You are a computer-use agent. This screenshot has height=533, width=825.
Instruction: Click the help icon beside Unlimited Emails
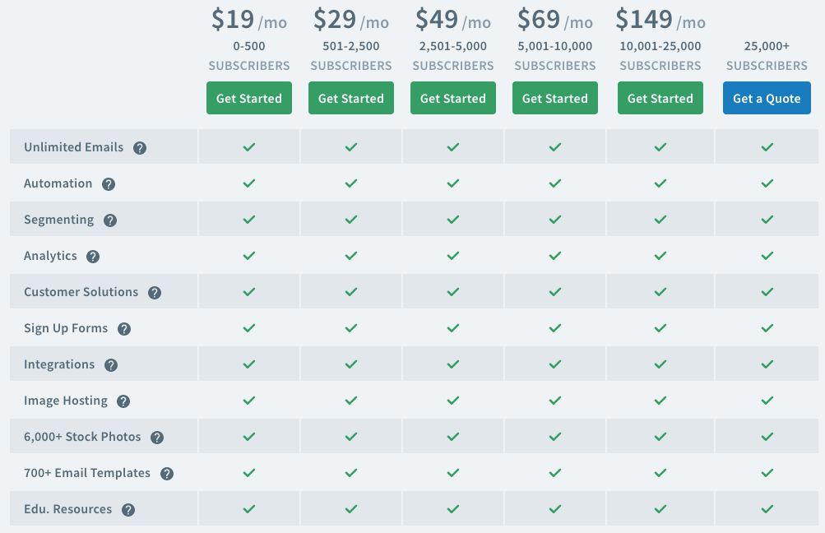(140, 148)
